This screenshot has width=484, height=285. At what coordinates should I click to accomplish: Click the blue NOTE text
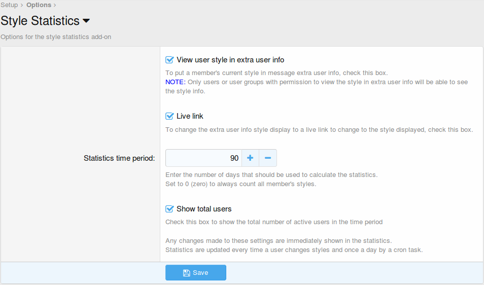176,82
